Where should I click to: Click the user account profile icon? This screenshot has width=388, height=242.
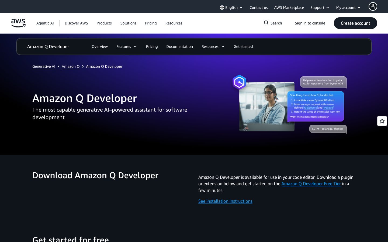(x=373, y=6)
